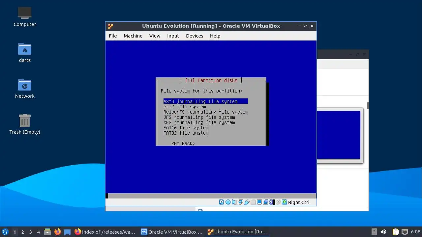This screenshot has height=237, width=422.
Task: Launch the file manager from panel
Action: (x=47, y=232)
